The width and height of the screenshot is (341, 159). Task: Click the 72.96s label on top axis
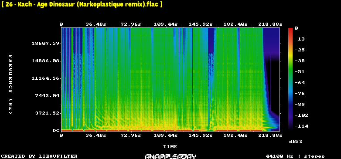coord(131,24)
